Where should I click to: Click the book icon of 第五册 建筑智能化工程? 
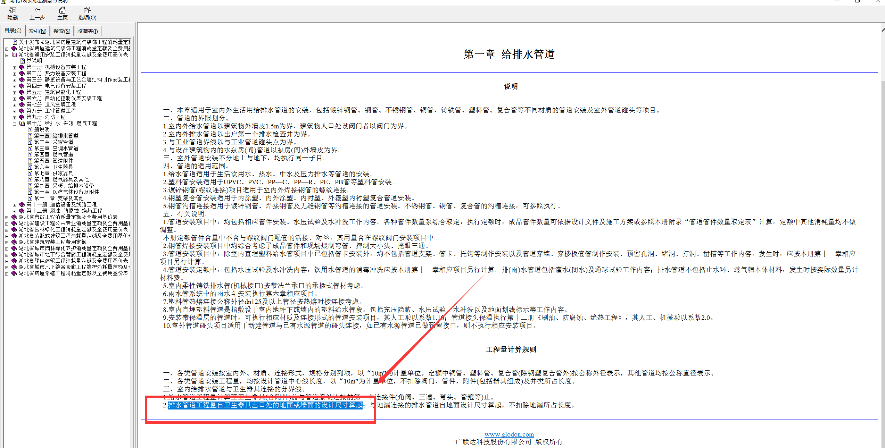[22, 92]
